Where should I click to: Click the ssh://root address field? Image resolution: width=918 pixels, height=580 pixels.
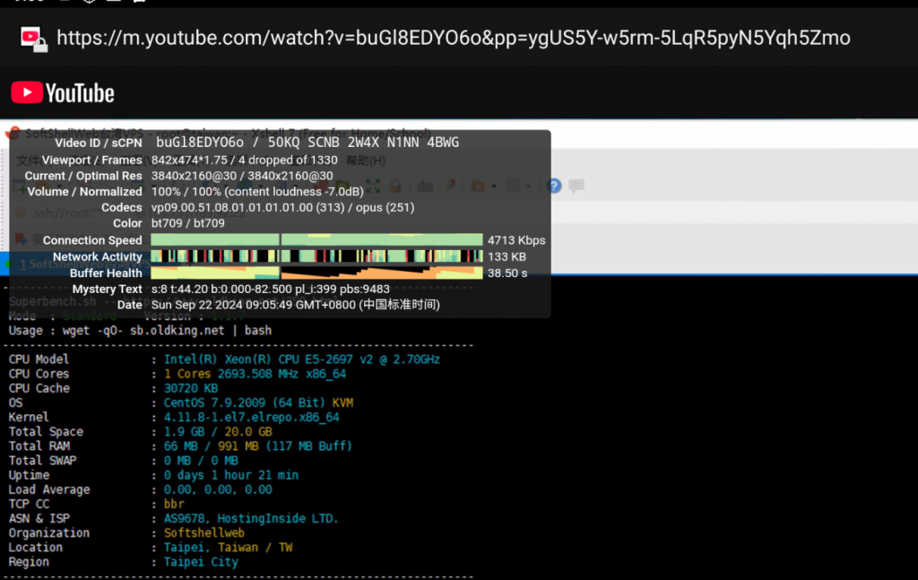point(54,212)
